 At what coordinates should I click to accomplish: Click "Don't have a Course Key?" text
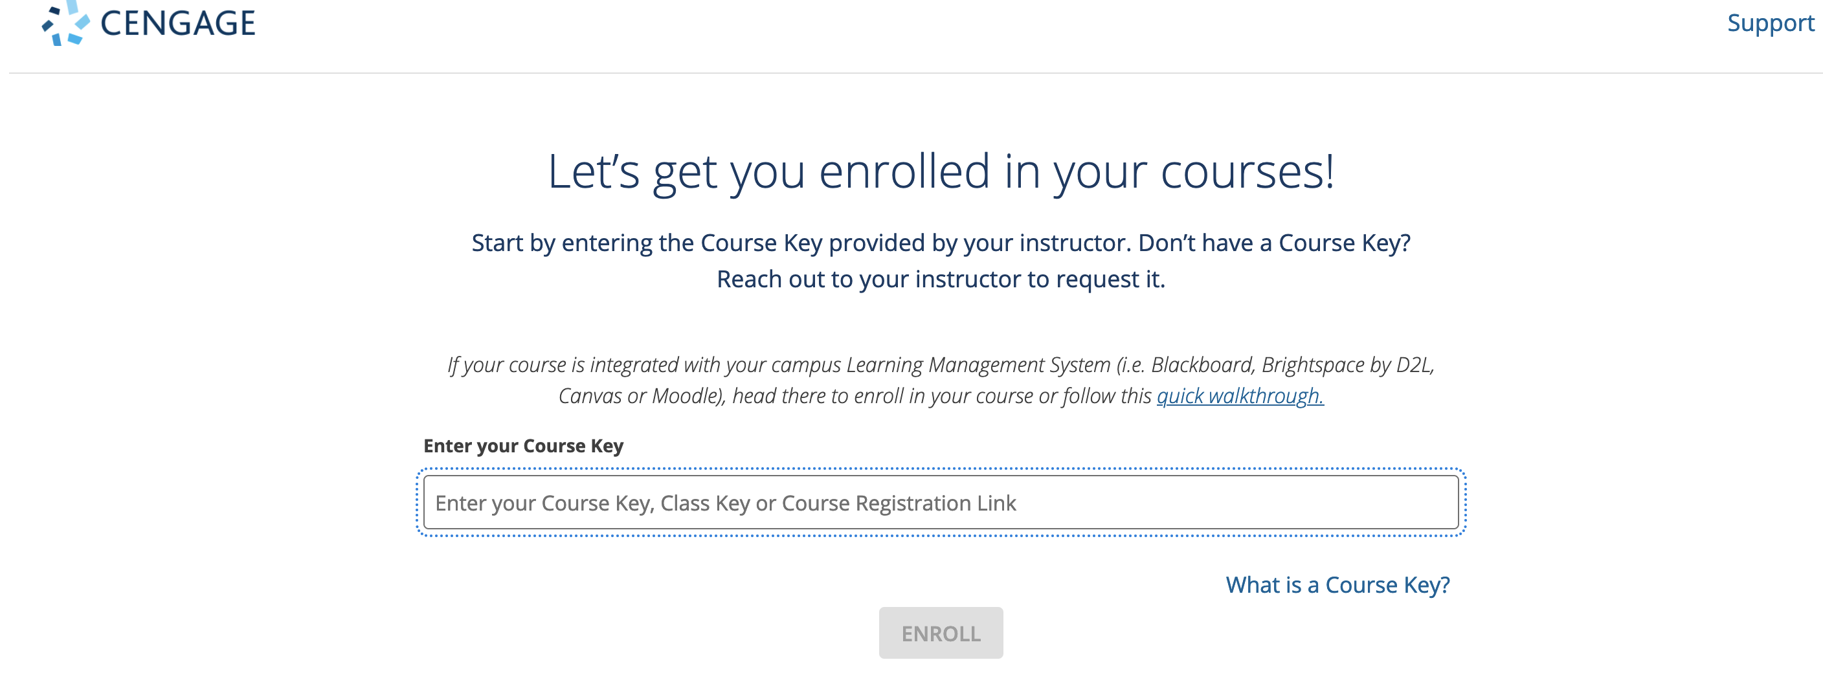click(1274, 243)
